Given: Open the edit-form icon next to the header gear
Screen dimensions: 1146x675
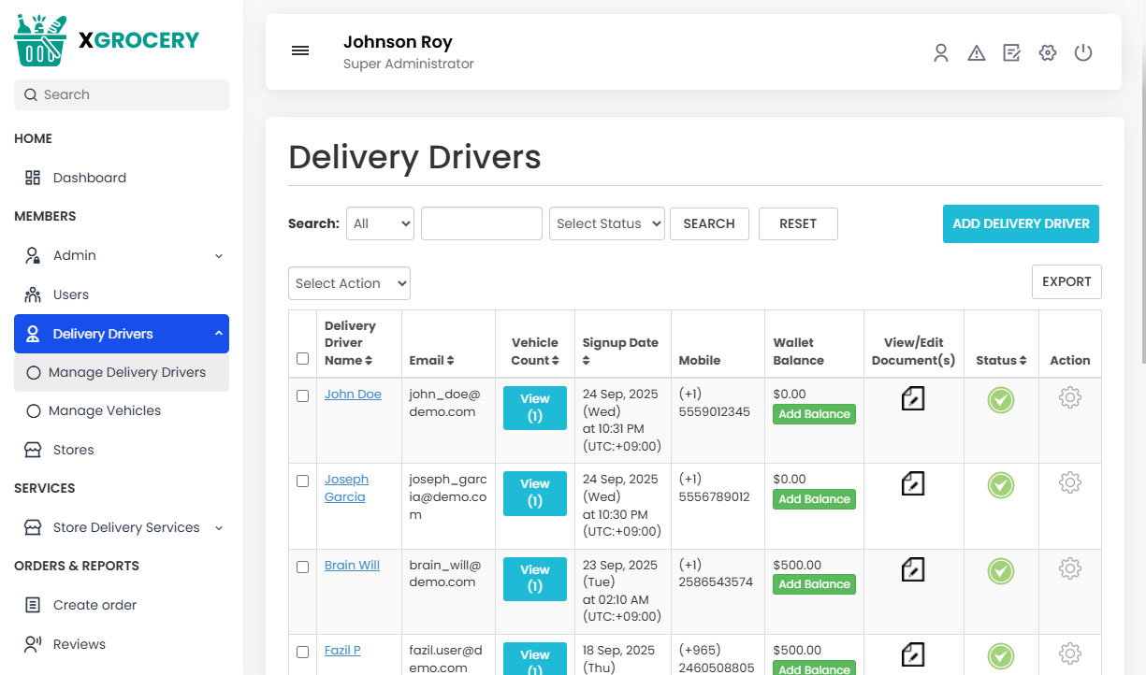Looking at the screenshot, I should (x=1011, y=53).
